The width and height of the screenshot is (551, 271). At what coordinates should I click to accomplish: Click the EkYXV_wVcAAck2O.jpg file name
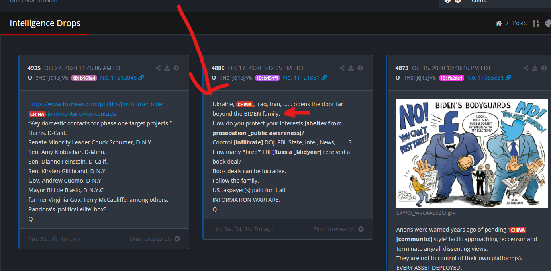[x=426, y=213]
